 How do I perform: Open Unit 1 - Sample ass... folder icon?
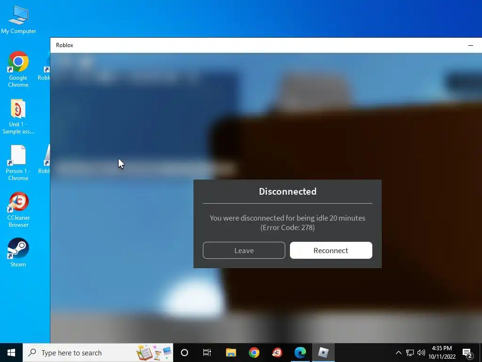point(18,116)
